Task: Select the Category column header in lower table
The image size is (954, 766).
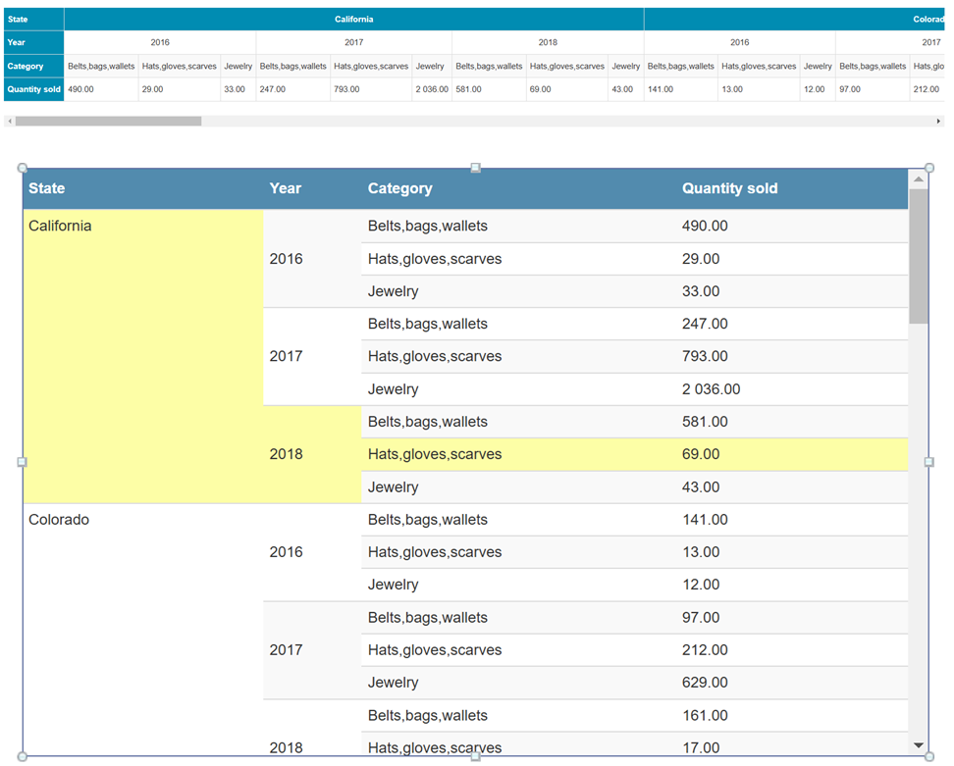Action: pos(399,188)
